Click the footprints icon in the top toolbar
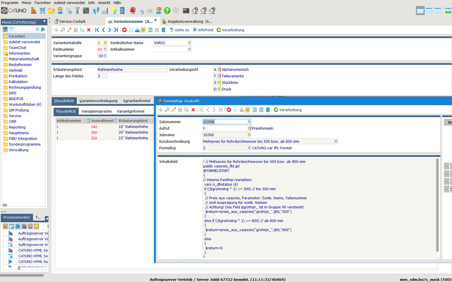The width and height of the screenshot is (452, 282). (x=96, y=11)
